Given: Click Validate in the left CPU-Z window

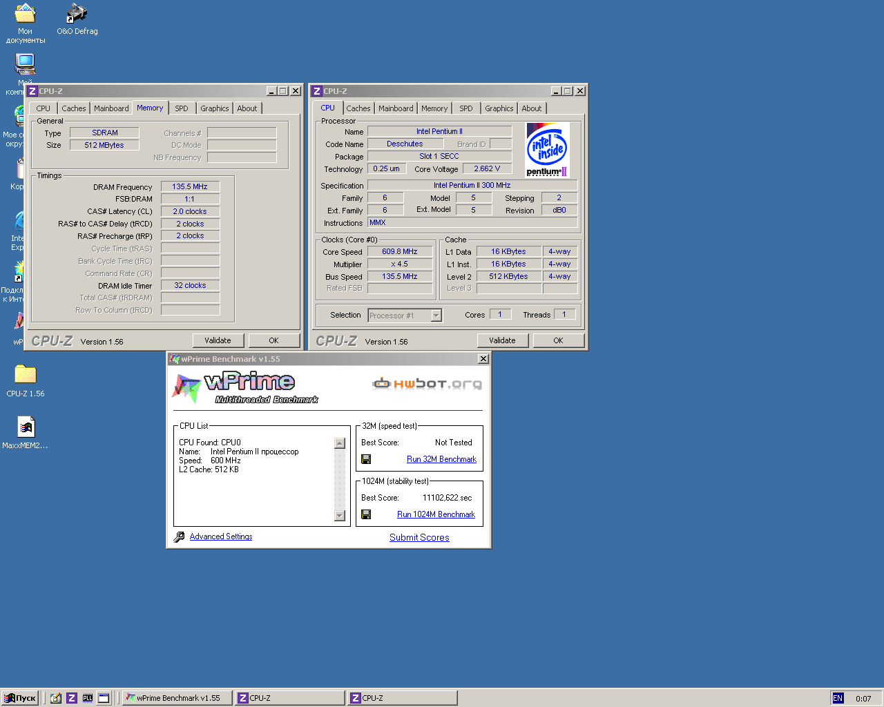Looking at the screenshot, I should 218,340.
